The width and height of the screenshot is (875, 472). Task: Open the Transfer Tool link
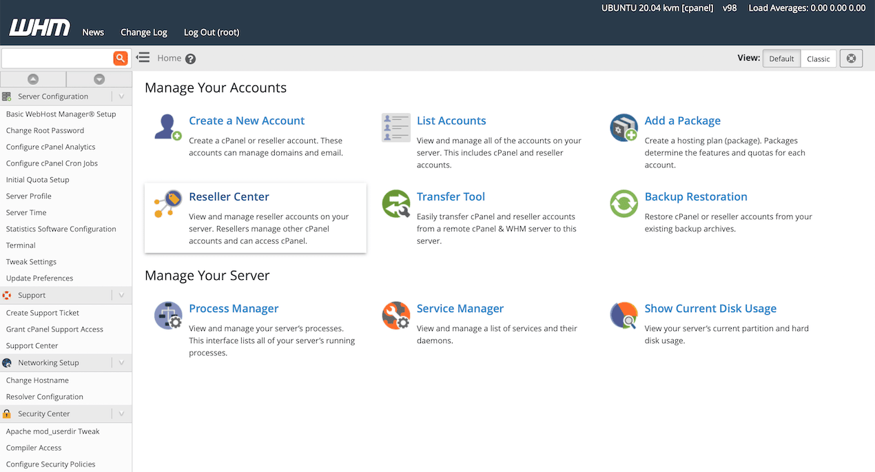451,196
